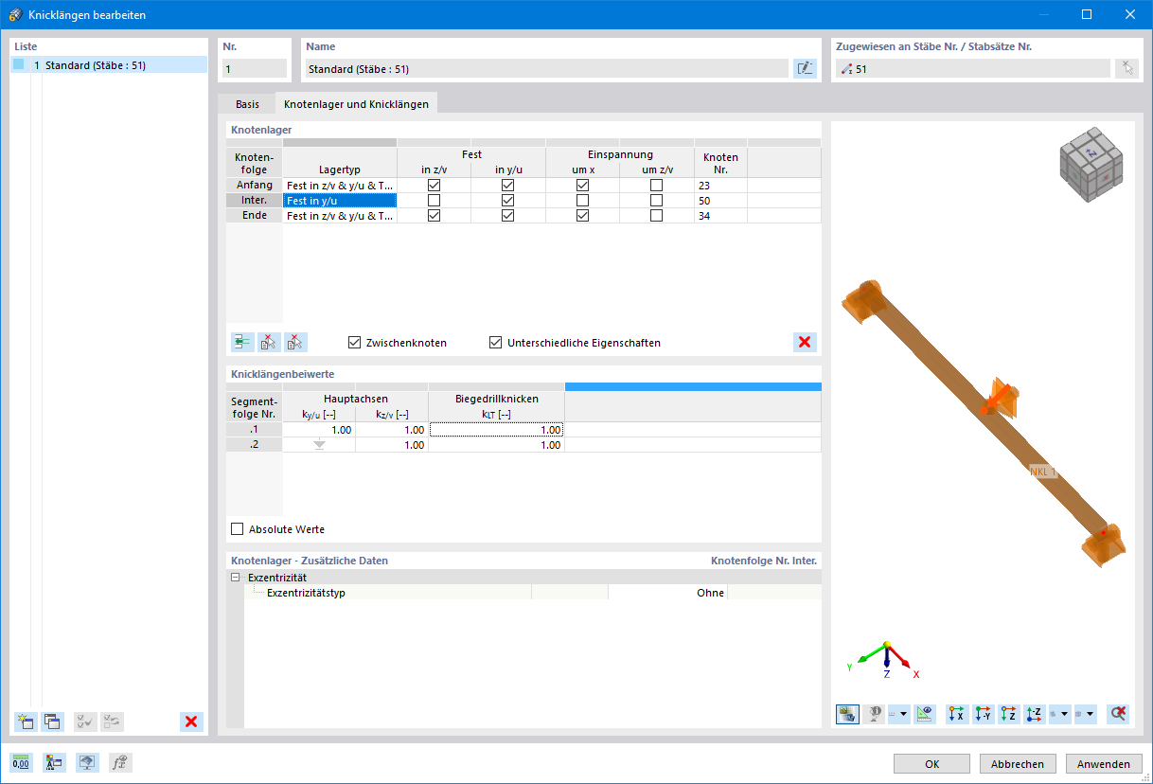
Task: Copy the selected list entry with the duplicate icon
Action: [52, 722]
